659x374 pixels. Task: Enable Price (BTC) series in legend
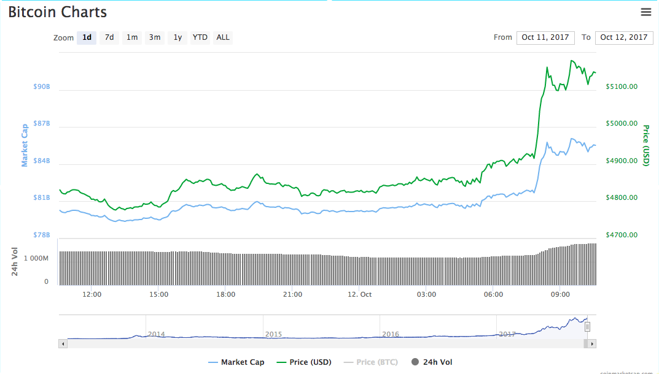(371, 362)
